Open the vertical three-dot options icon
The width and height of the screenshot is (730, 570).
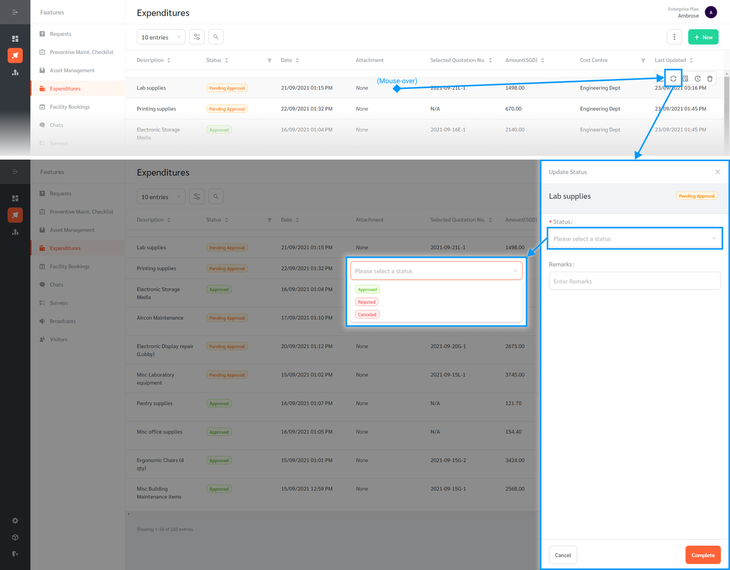pyautogui.click(x=674, y=37)
